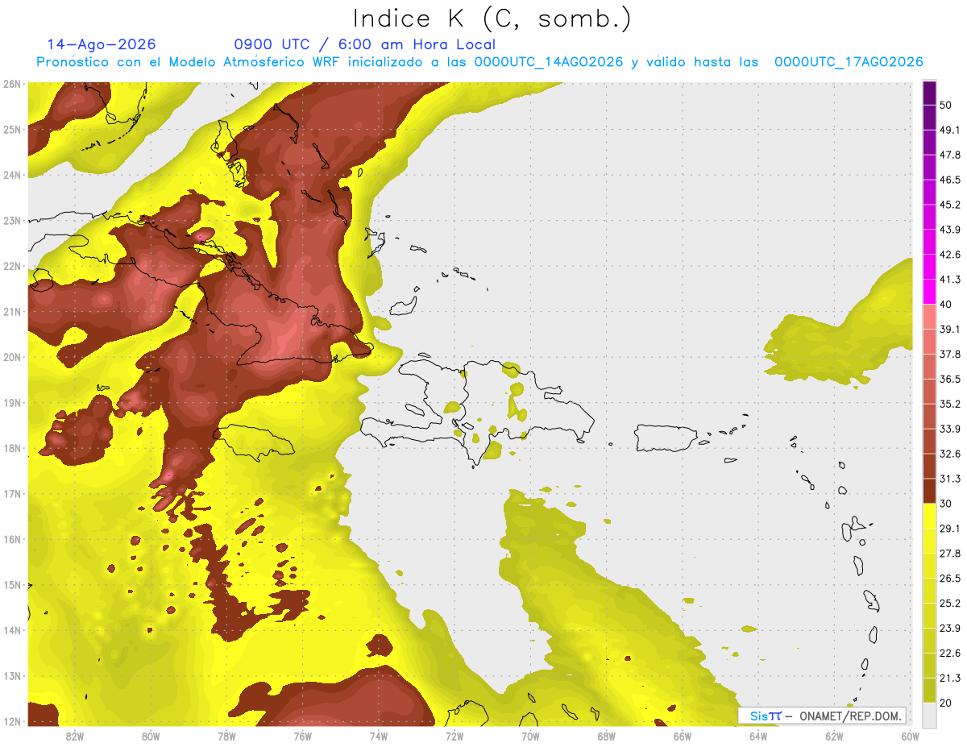
Task: Click the legend value '42.6'
Action: 950,255
